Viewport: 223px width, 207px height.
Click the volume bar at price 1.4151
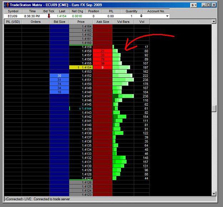point(123,80)
